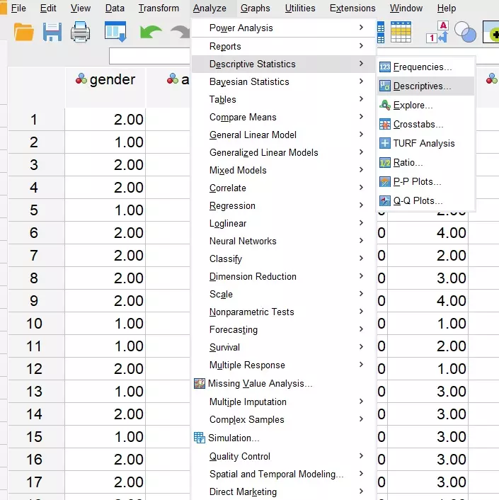
Task: Choose Explore... from the submenu
Action: (x=425, y=106)
